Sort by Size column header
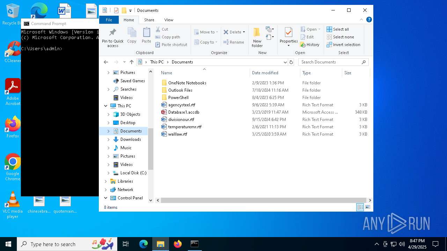447x251 pixels. point(356,73)
